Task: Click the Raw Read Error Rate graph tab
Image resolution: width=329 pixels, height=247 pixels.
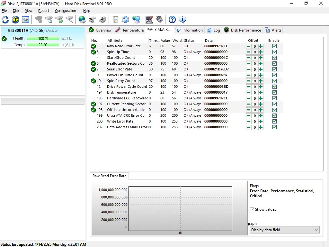Action: pos(110,176)
